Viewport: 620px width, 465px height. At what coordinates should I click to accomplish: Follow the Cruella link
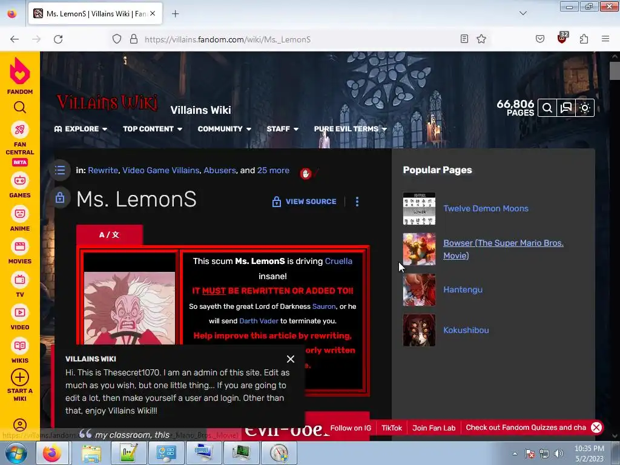pos(338,262)
